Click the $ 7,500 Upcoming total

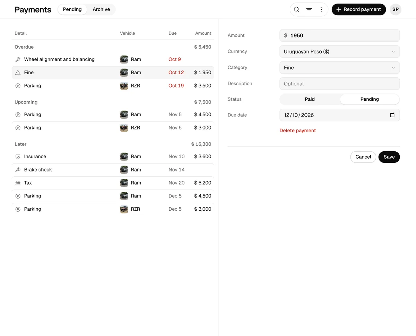point(203,102)
